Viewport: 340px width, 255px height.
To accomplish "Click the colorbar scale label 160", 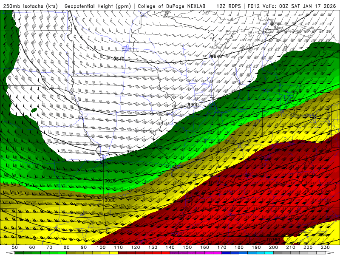I will pos(204,247).
